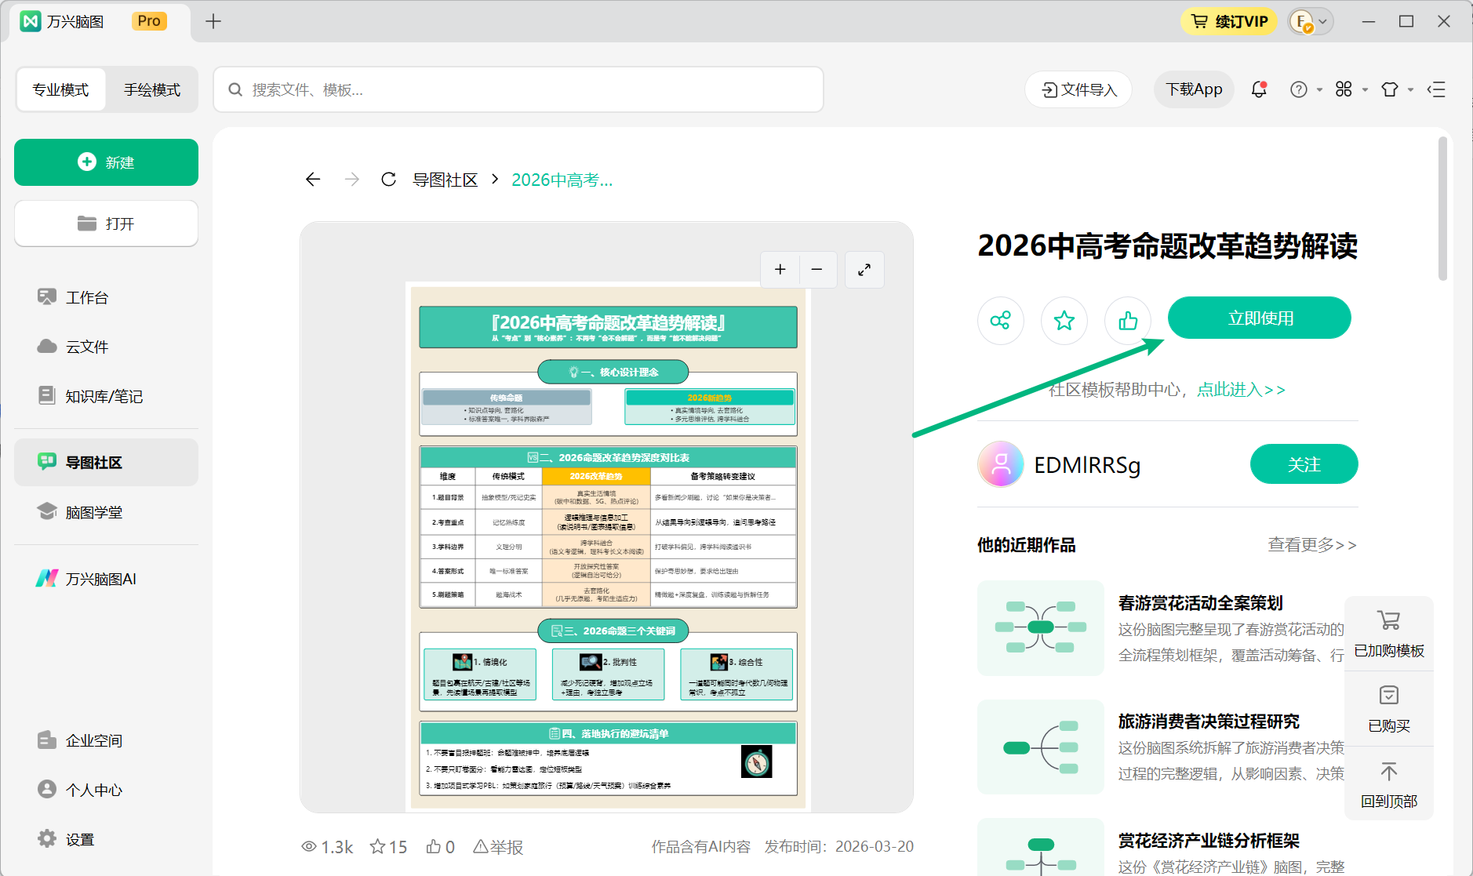
Task: Open 已购买 purchased templates
Action: (x=1389, y=709)
